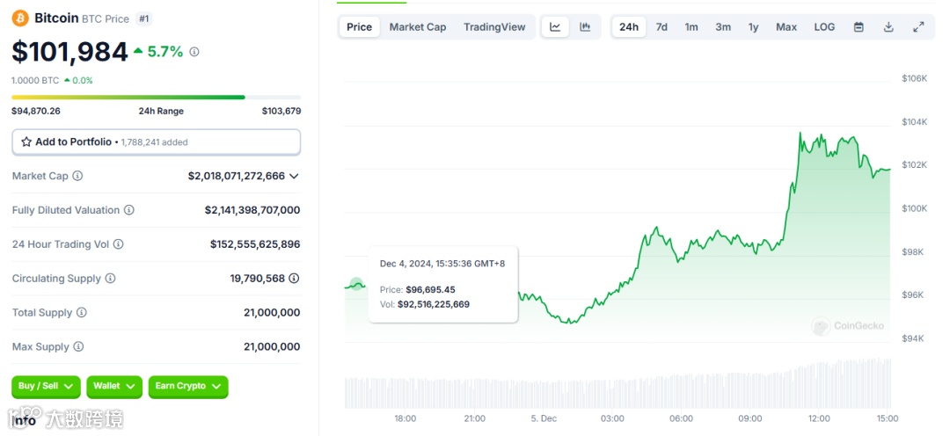
Task: Open the Earn Crypto button
Action: pyautogui.click(x=187, y=387)
